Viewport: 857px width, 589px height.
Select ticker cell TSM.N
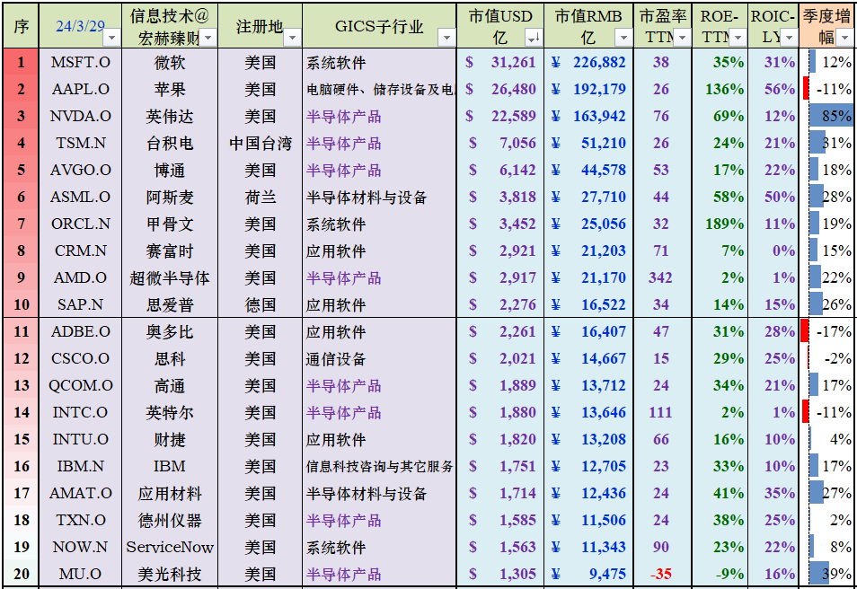tap(80, 143)
